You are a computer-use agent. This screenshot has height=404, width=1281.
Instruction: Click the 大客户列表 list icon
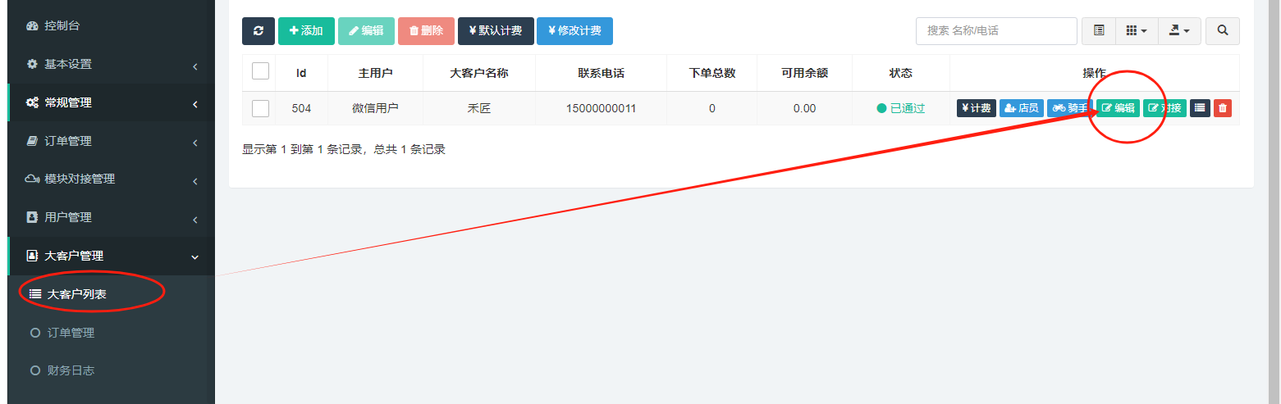click(x=35, y=294)
